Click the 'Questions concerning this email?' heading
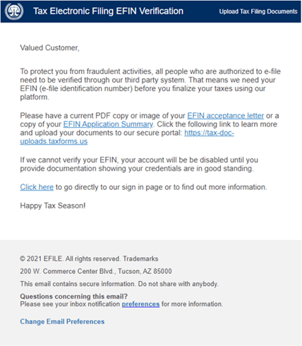302x346 pixels. (x=73, y=297)
